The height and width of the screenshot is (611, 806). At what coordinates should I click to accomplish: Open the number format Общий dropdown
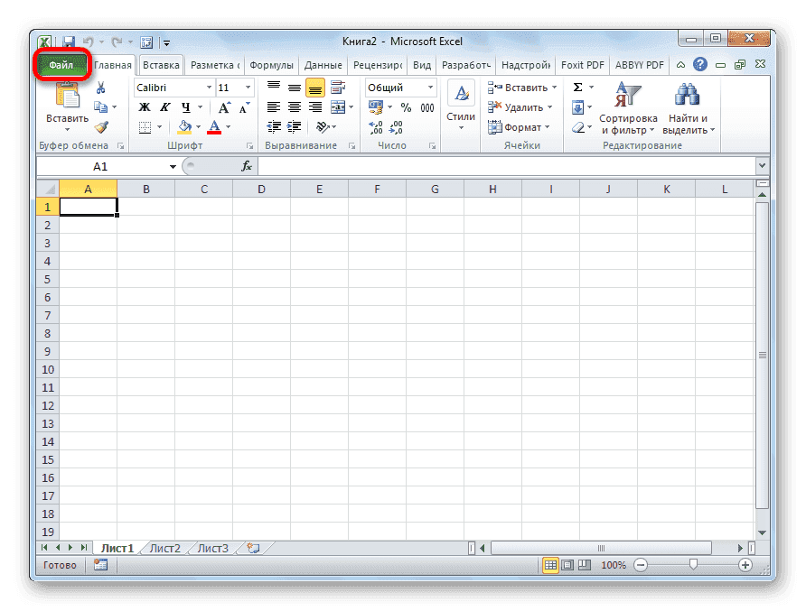pos(431,88)
